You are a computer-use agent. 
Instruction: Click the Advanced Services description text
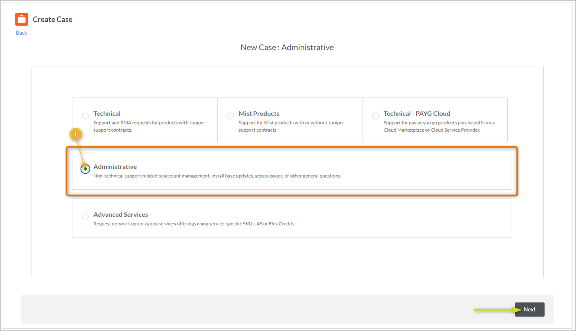194,223
